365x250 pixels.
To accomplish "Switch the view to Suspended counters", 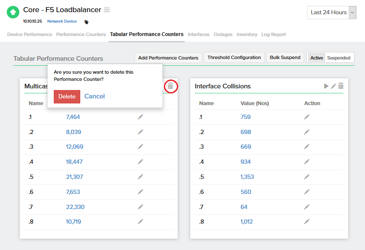I will click(x=339, y=58).
